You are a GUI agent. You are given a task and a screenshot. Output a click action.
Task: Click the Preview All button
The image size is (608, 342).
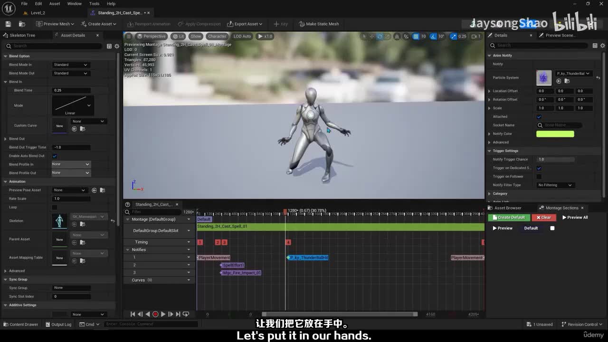click(x=575, y=218)
